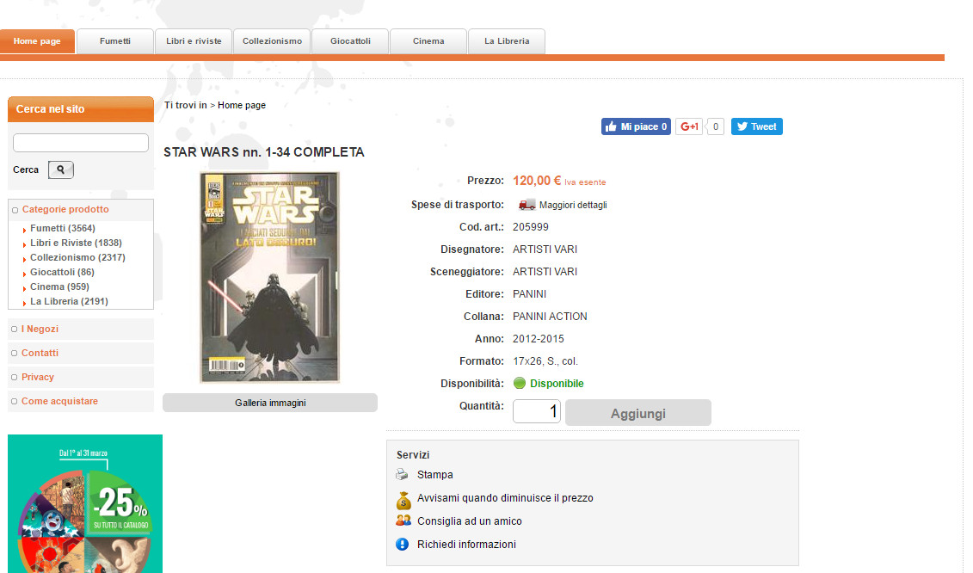Click Avvisami quando diminuisce il prezzo
Screen dimensions: 973x573
tap(505, 498)
